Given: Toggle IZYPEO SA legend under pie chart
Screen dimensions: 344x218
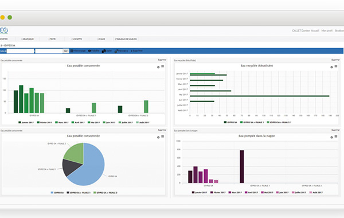Looking at the screenshot, I should tap(57, 193).
